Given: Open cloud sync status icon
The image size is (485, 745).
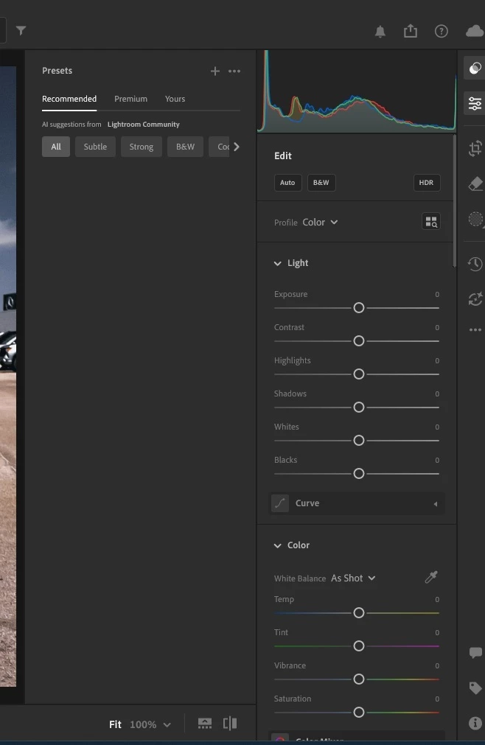Looking at the screenshot, I should tap(475, 32).
